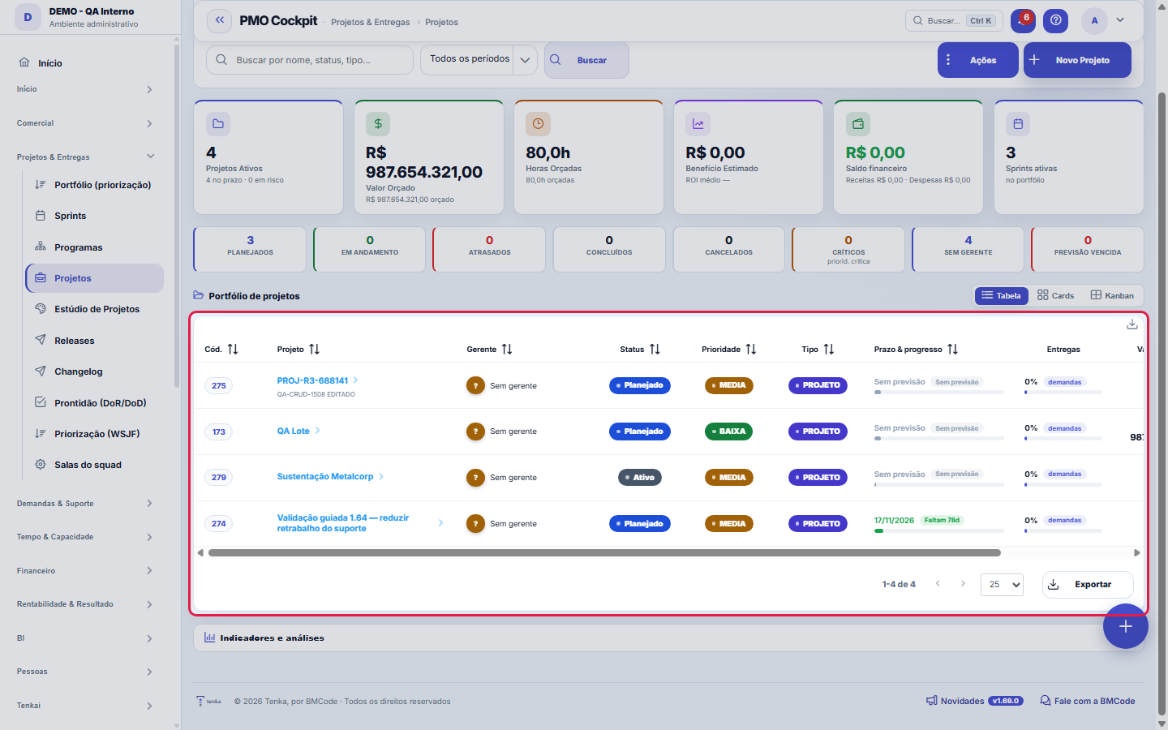Open notifications bell with badge 6
The width and height of the screenshot is (1168, 730).
click(x=1022, y=20)
